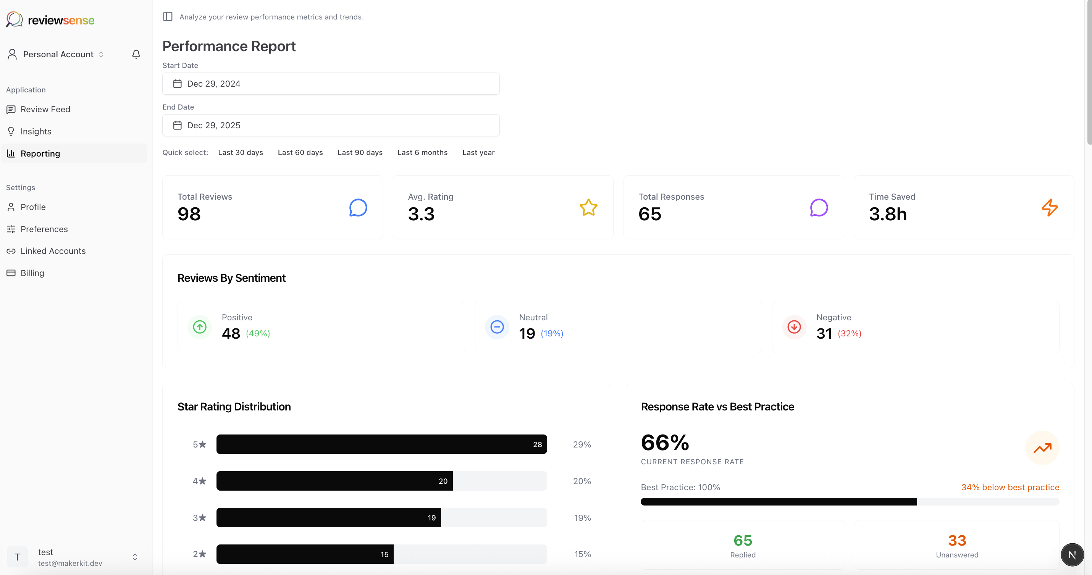1092x575 pixels.
Task: Click the red downward arrow on Negative sentiment
Action: [794, 327]
